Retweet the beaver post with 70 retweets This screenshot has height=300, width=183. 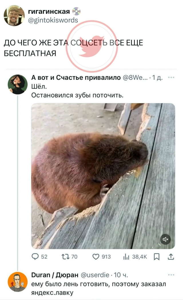click(x=65, y=256)
